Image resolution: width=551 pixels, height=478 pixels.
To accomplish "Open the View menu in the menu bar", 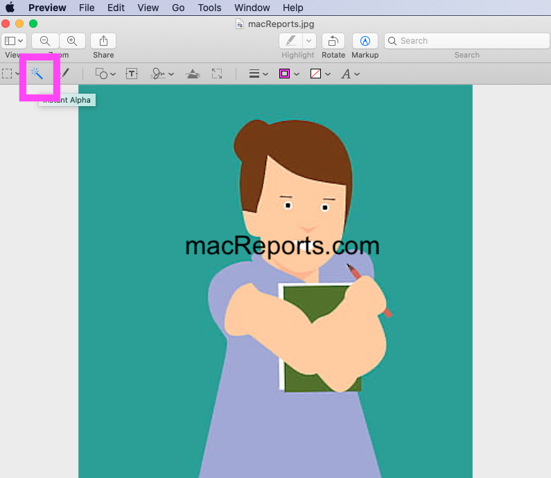I will pos(148,8).
